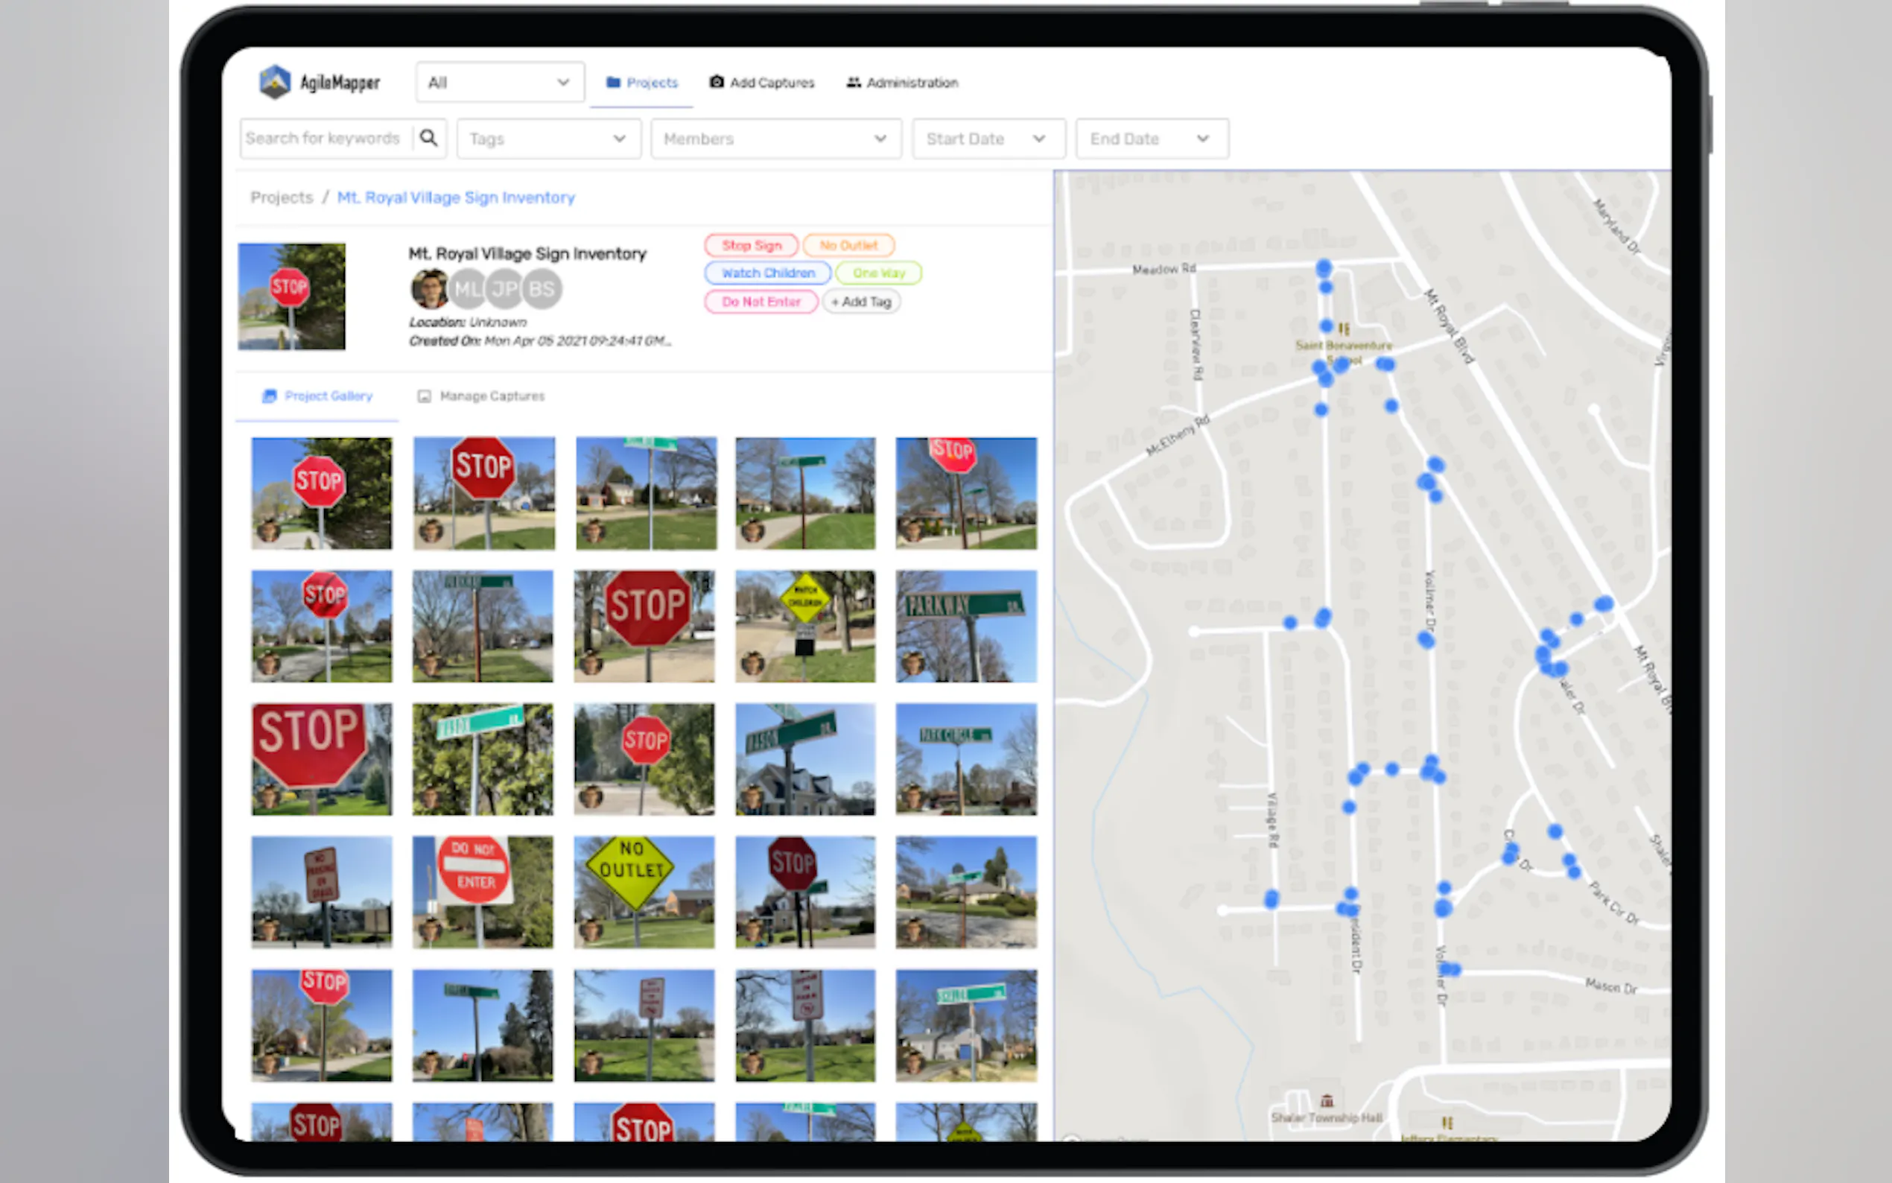
Task: Click the Projects folder icon
Action: coord(613,82)
